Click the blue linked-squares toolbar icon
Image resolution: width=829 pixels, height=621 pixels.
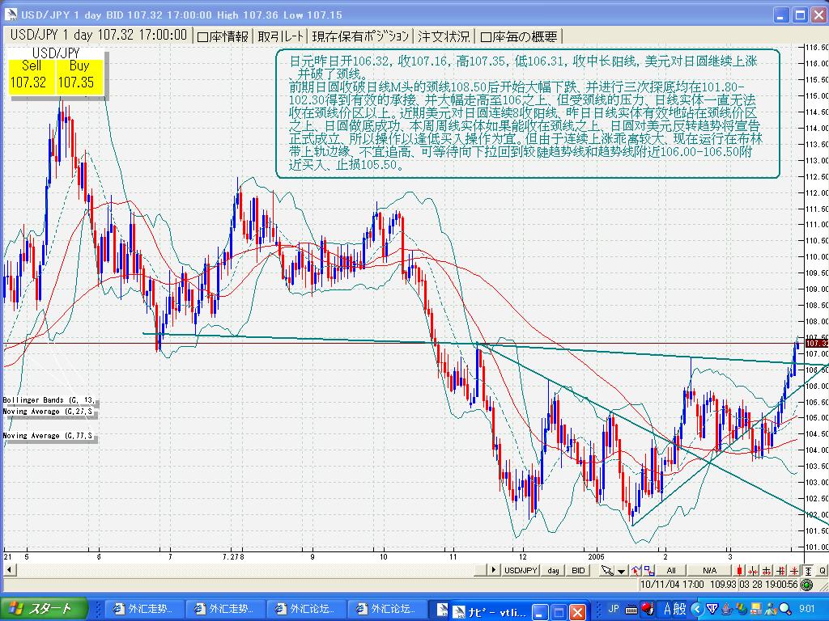[x=649, y=570]
